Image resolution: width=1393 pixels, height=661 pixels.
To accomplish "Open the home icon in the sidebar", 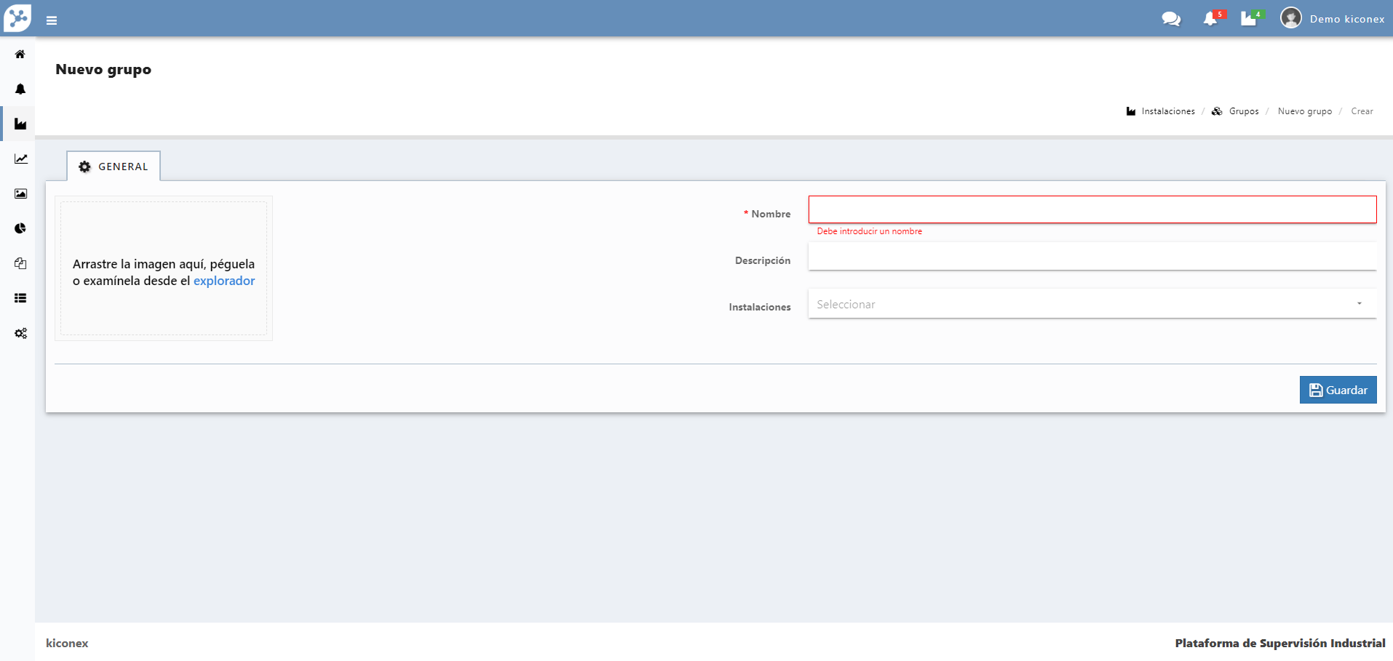I will [20, 55].
